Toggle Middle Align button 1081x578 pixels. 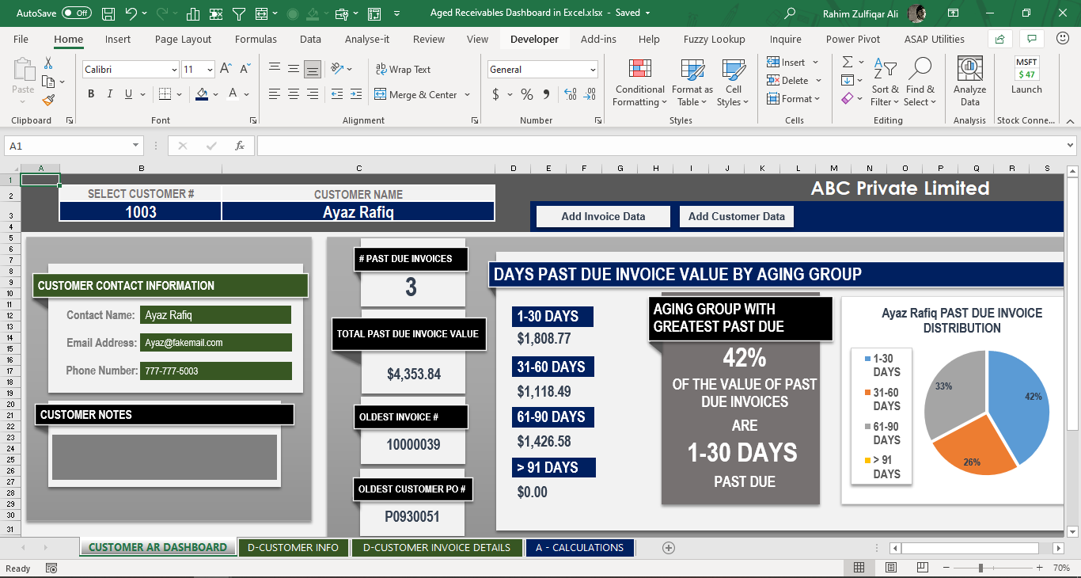tap(294, 69)
